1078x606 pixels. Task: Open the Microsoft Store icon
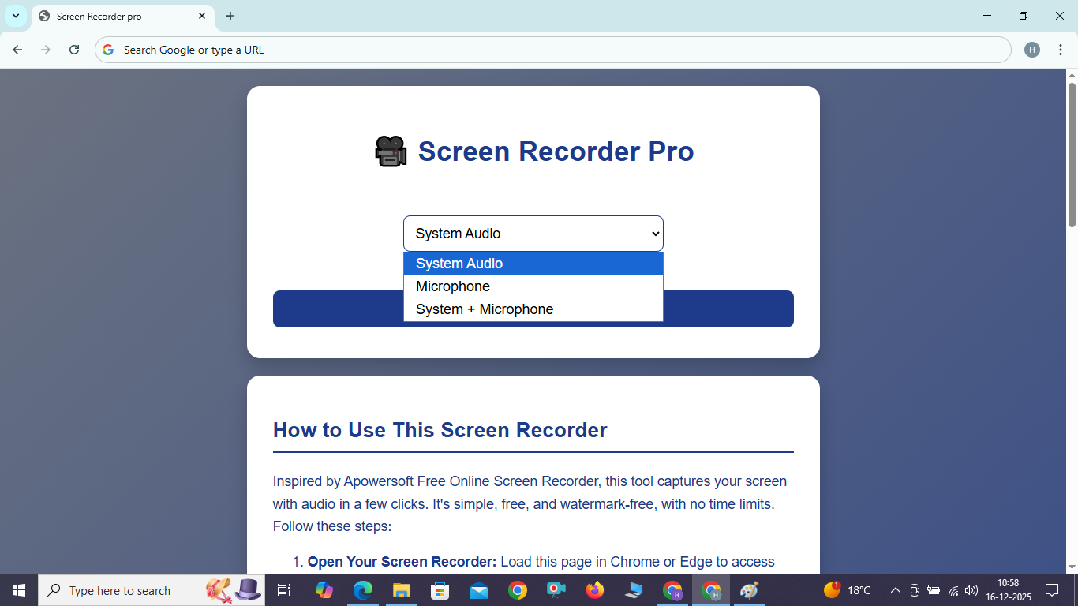tap(440, 590)
